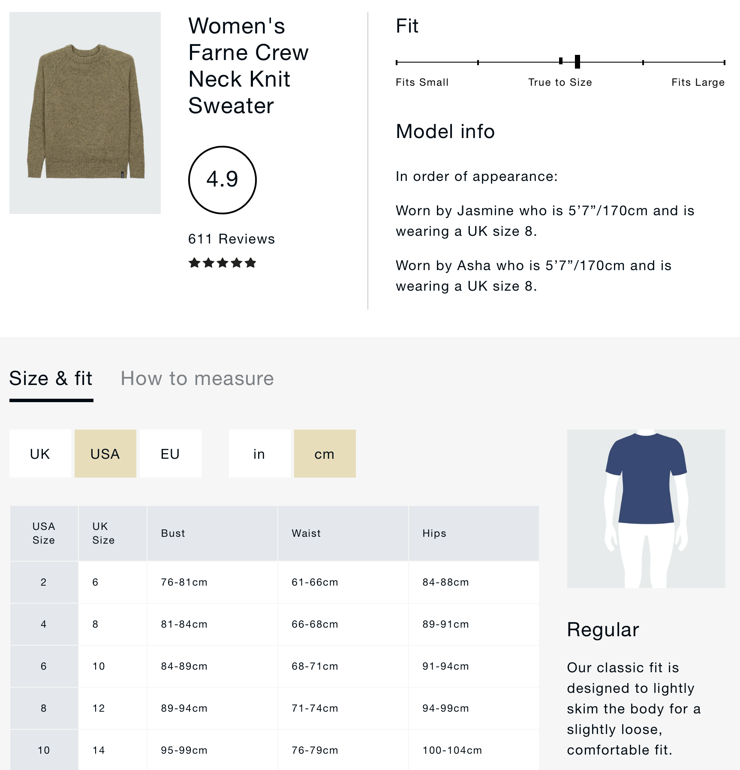Image resolution: width=740 pixels, height=770 pixels.
Task: Select UK sizing region
Action: coord(40,454)
